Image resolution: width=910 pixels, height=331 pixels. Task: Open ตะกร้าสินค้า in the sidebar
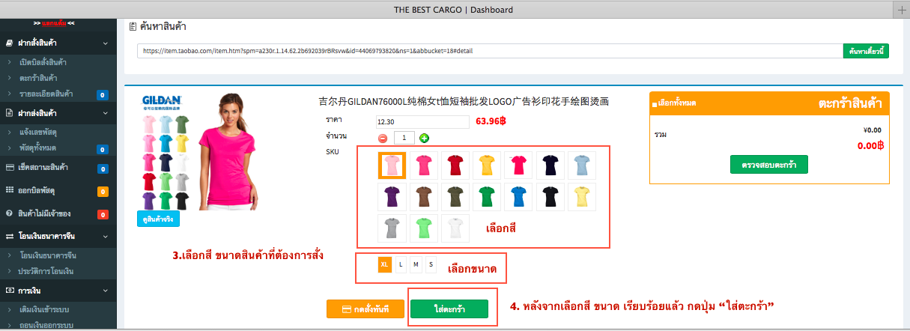point(39,78)
